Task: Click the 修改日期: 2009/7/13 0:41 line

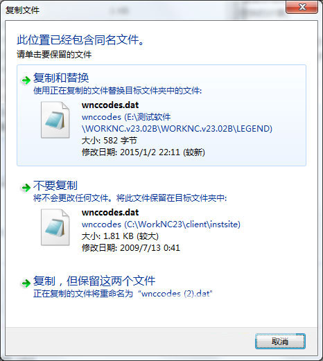Action: [131, 248]
